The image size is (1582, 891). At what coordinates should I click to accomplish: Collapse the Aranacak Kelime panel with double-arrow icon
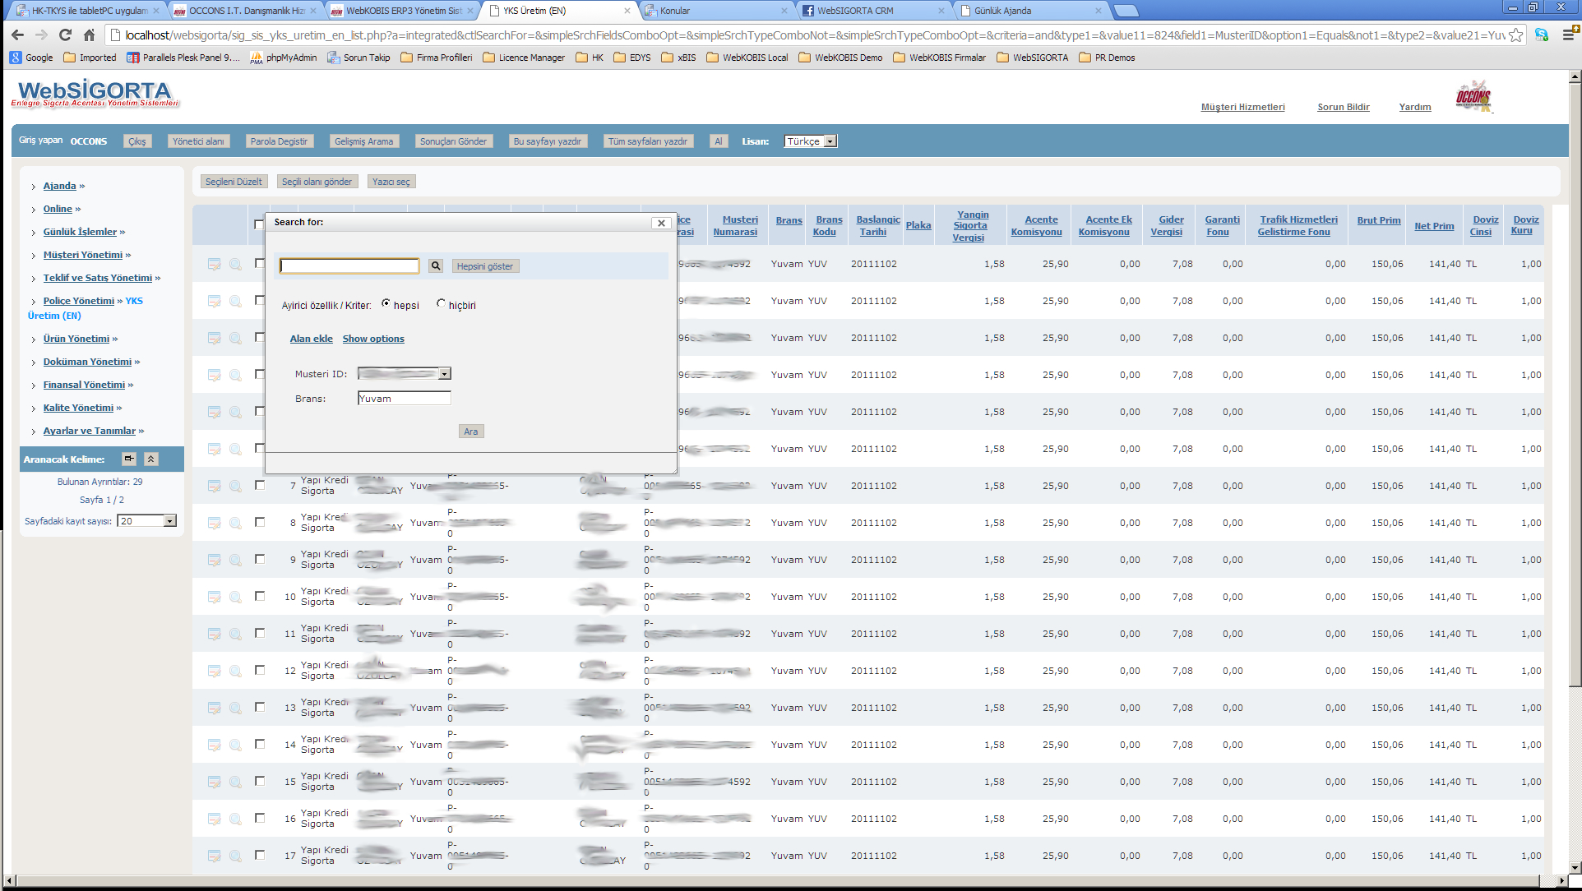tap(151, 459)
